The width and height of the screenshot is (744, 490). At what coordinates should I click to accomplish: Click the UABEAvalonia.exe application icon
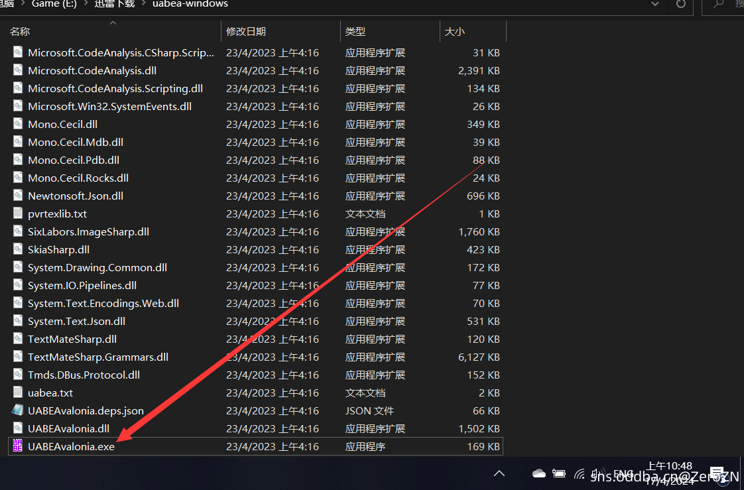(18, 447)
